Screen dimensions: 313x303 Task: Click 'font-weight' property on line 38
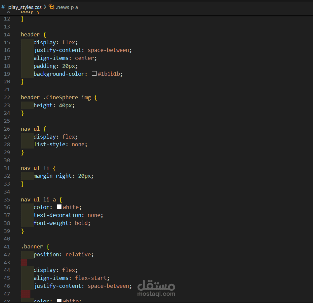51,223
